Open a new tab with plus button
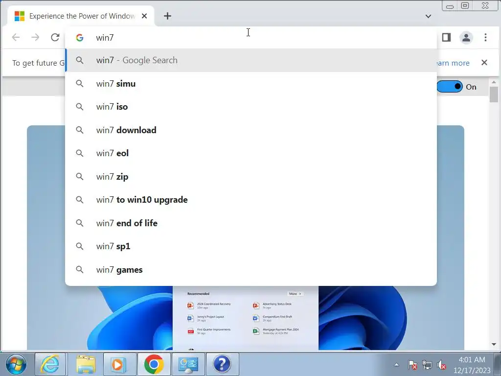Screen dimensions: 501x376 (x=167, y=16)
